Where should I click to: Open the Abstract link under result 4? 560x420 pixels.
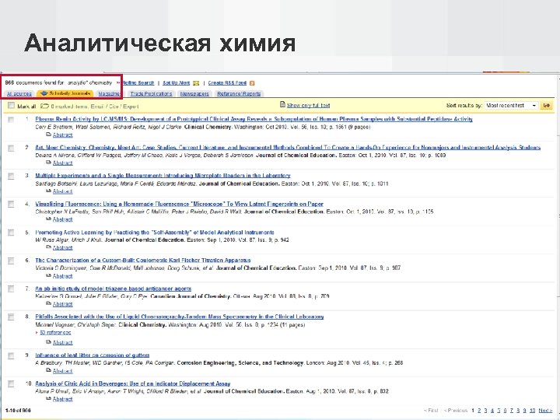point(62,219)
